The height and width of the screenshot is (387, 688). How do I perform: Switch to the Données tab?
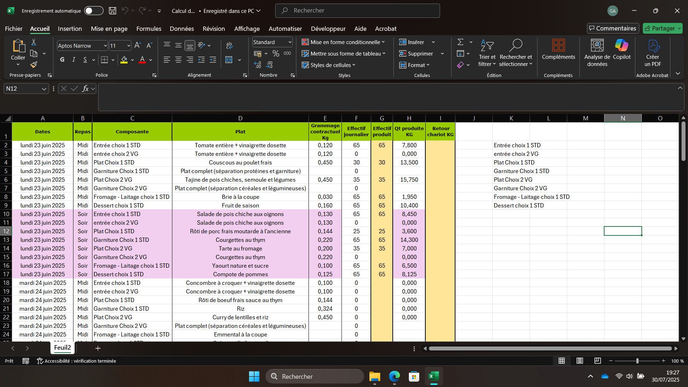pyautogui.click(x=182, y=29)
